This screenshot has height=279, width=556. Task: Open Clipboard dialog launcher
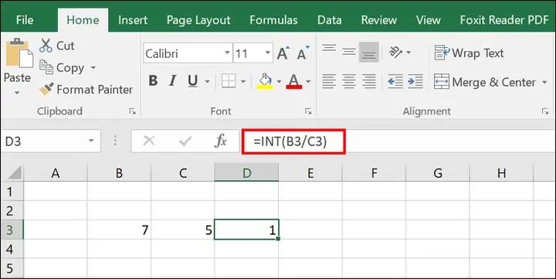[x=132, y=111]
